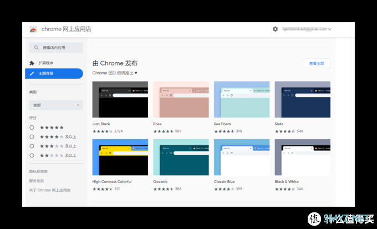Click the 查看全部 button

point(317,63)
